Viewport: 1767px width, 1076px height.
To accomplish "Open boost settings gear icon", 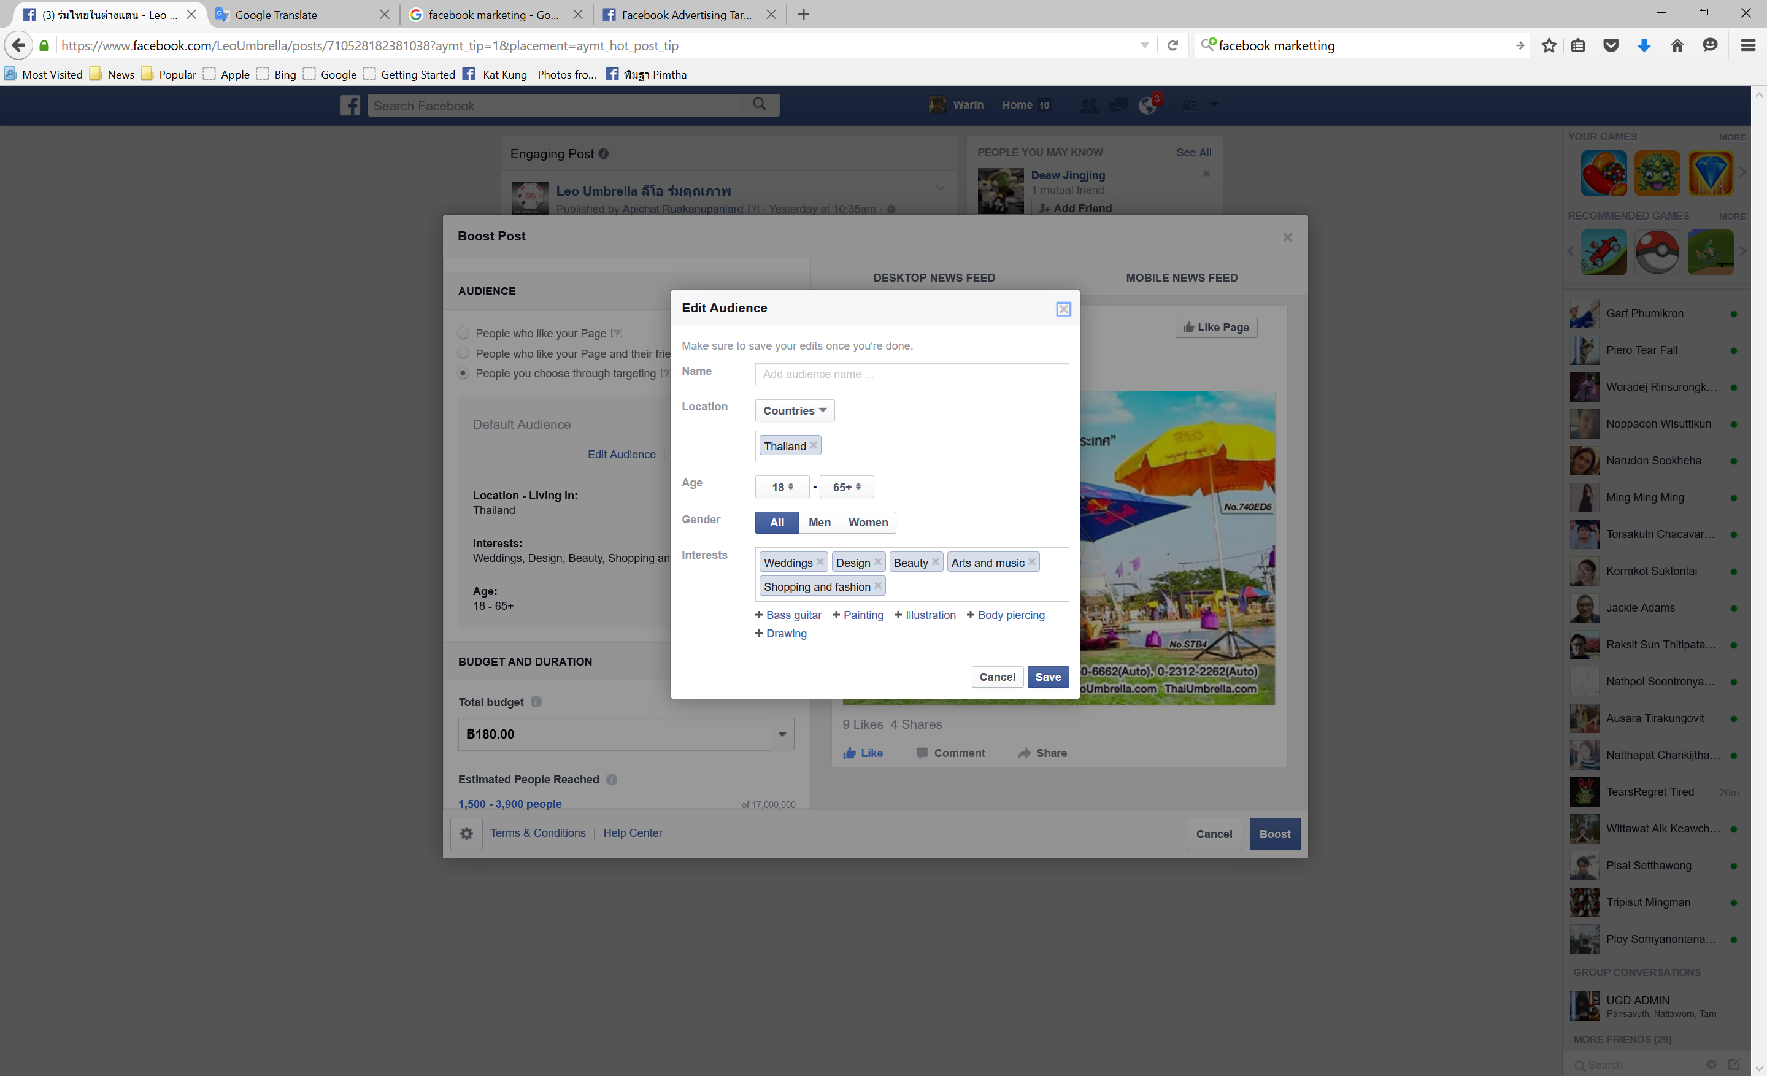I will [466, 834].
